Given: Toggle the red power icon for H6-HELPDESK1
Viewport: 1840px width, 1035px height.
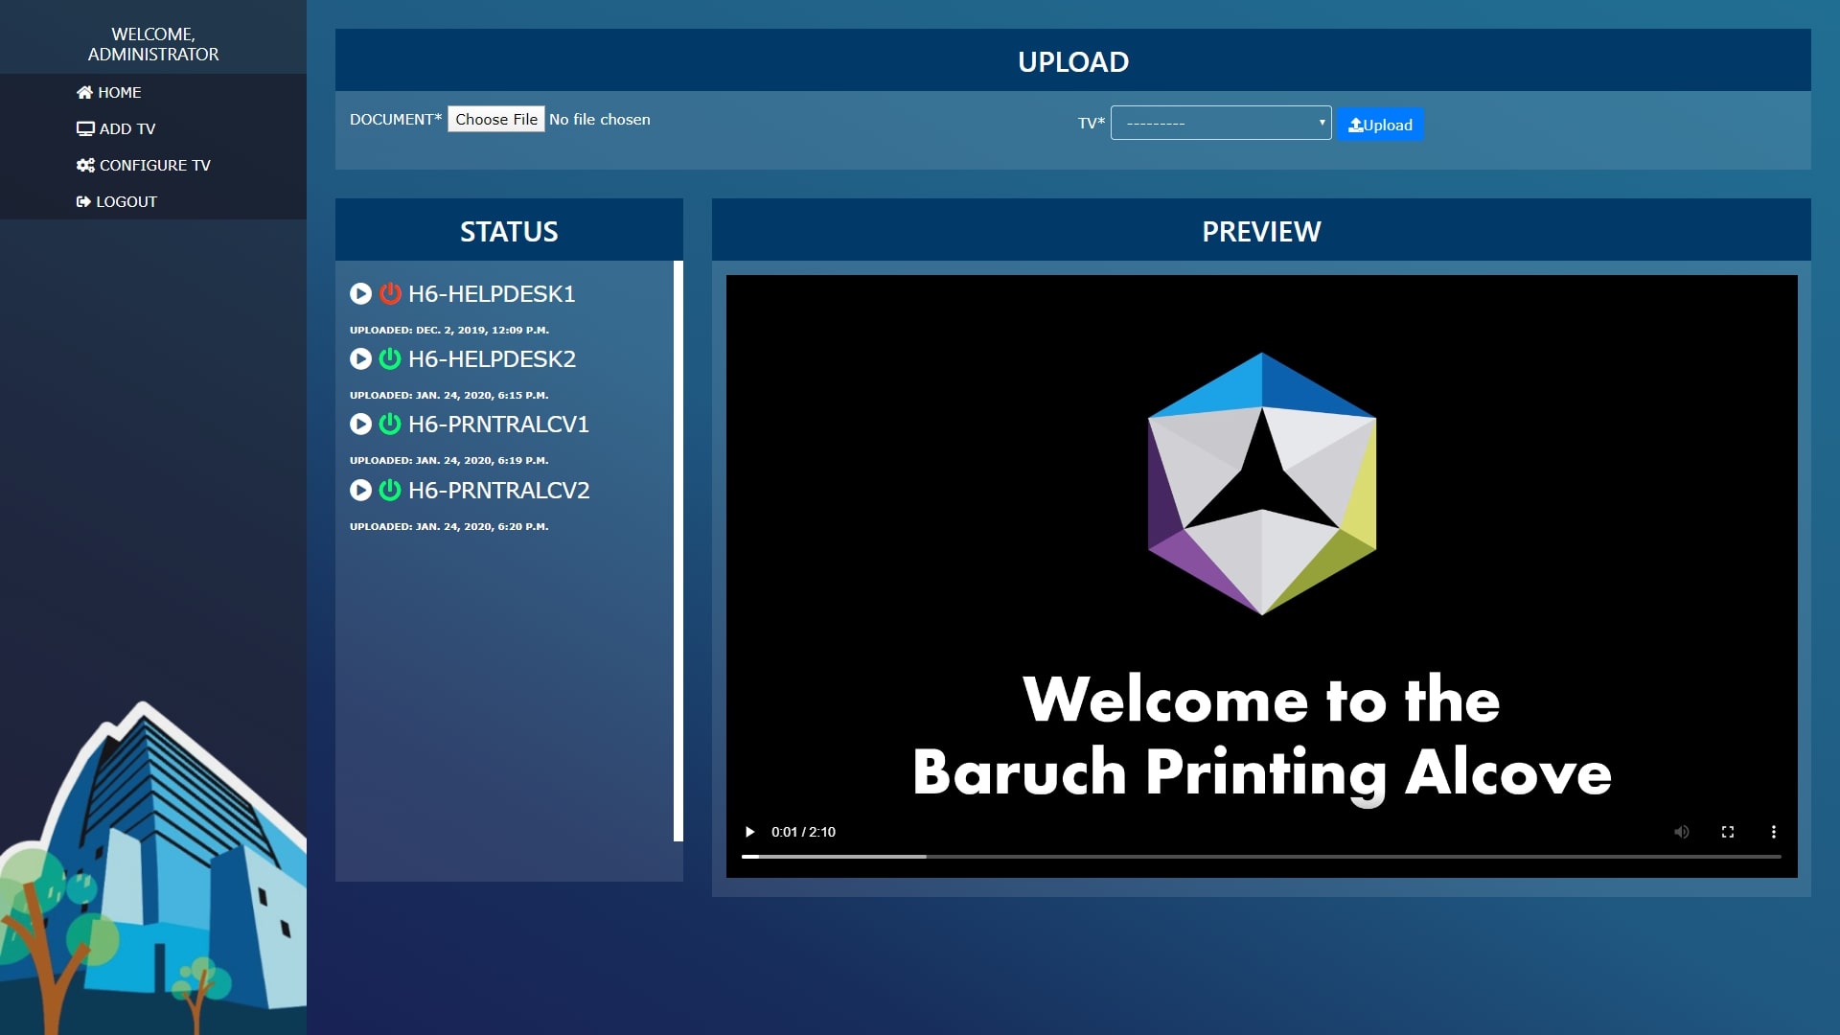Looking at the screenshot, I should pos(390,293).
